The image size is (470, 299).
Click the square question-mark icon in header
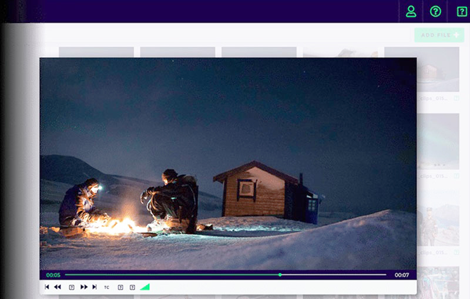(462, 11)
